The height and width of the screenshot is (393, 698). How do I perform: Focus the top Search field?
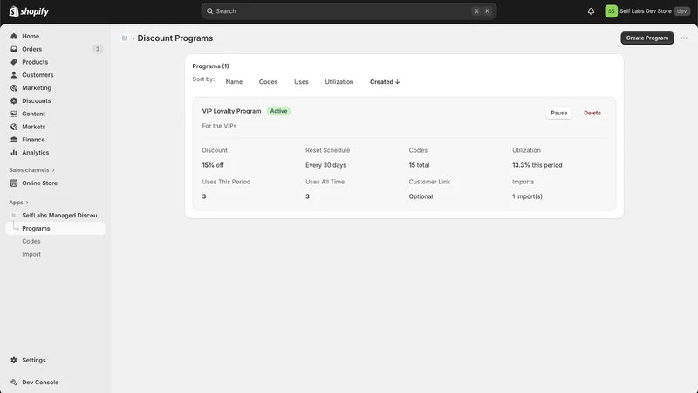[348, 11]
